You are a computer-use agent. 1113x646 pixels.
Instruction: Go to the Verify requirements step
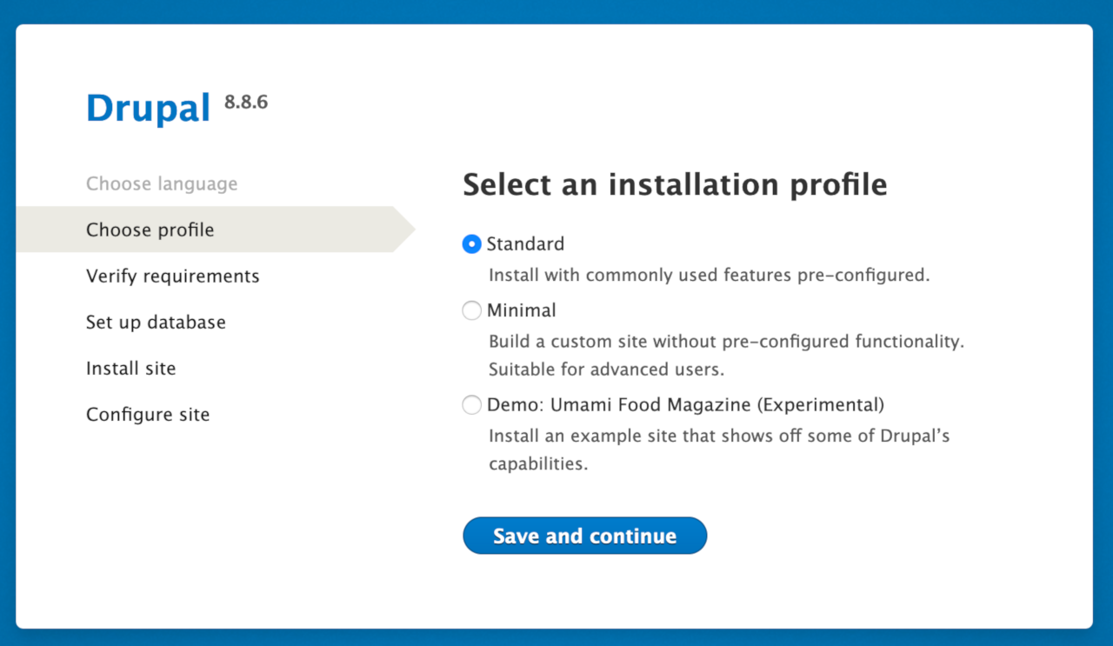click(172, 276)
